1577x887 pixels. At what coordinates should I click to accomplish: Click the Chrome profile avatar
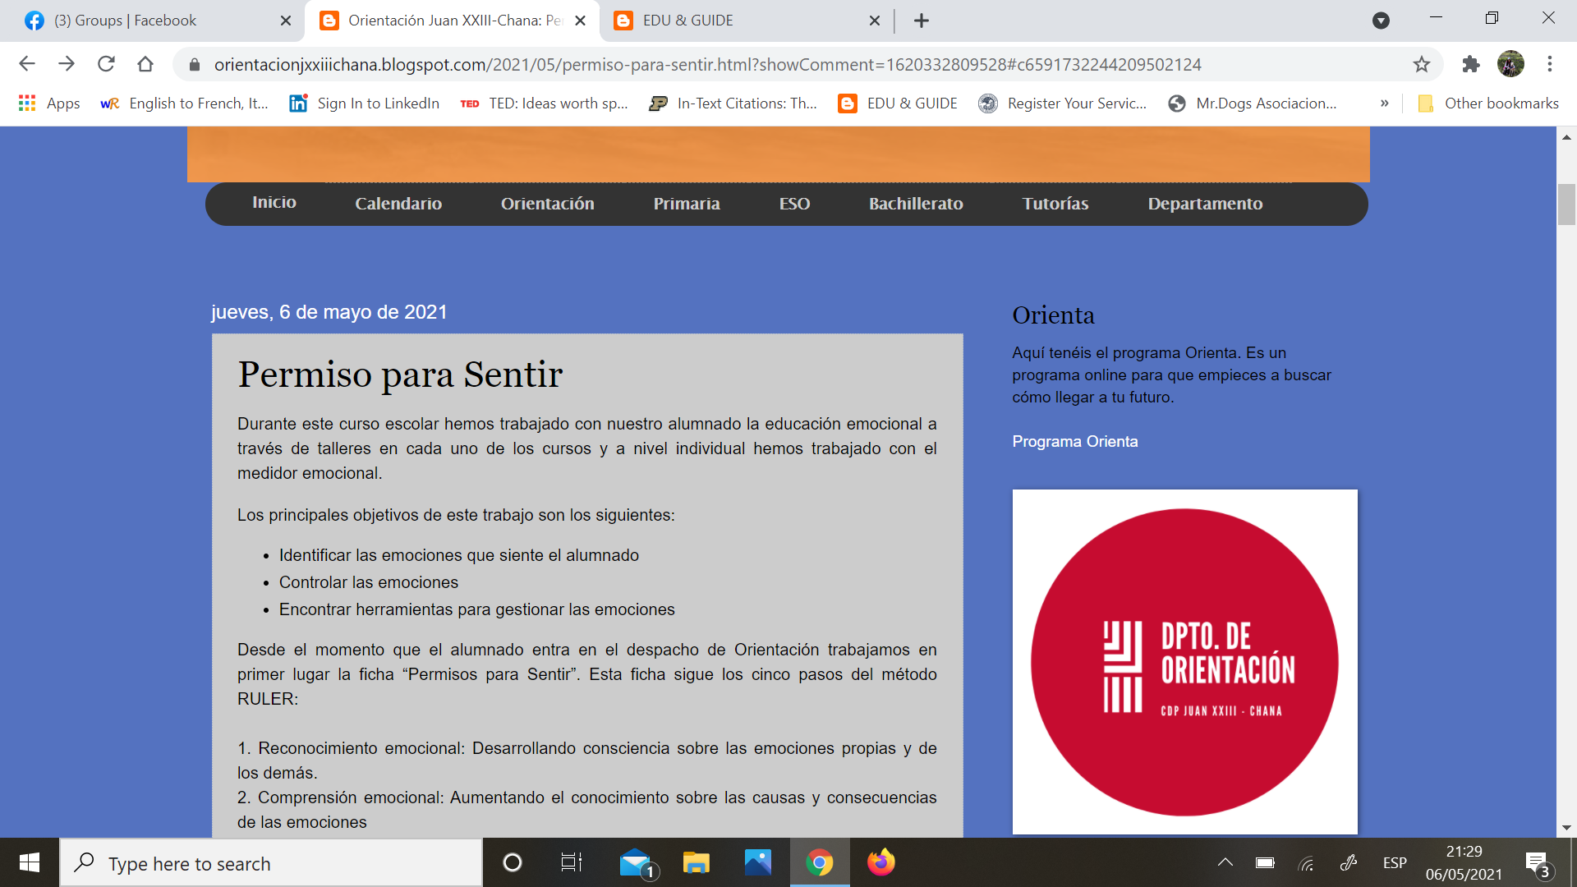pyautogui.click(x=1510, y=64)
